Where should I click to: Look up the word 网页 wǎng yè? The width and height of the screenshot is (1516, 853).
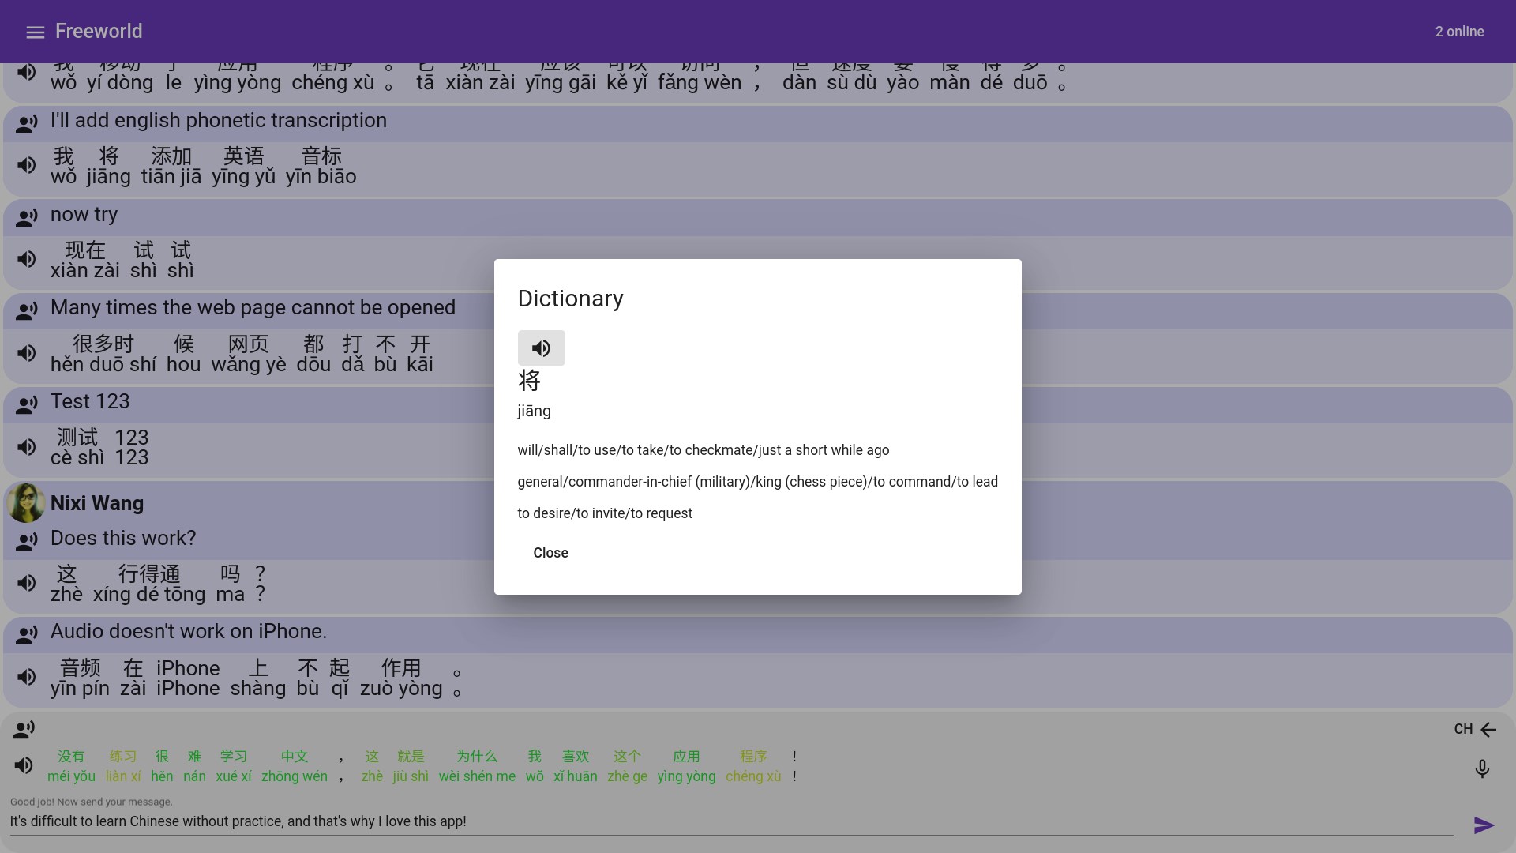pyautogui.click(x=248, y=354)
